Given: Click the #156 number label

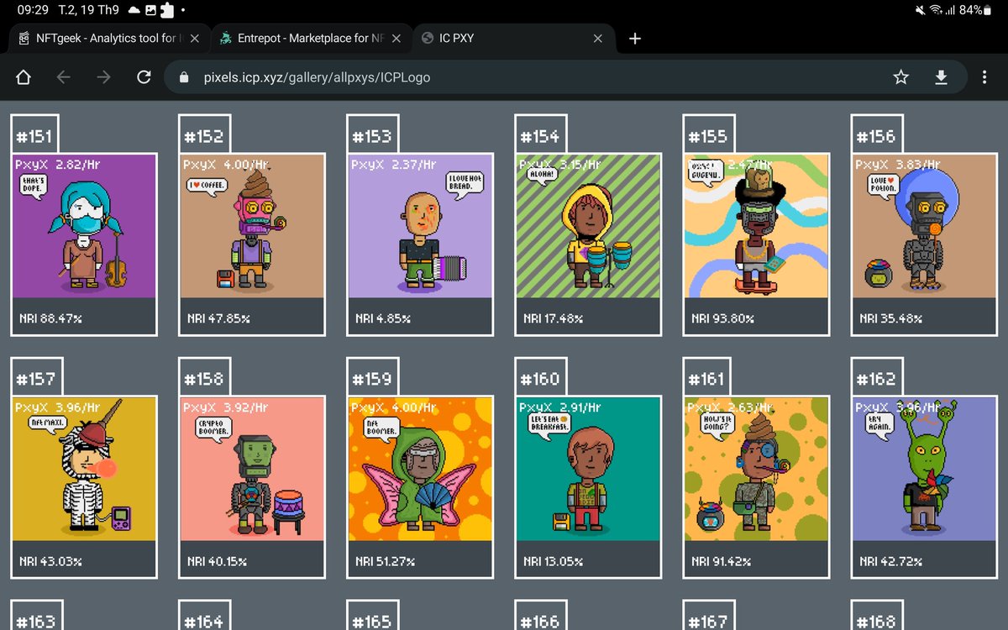Looking at the screenshot, I should tap(876, 137).
